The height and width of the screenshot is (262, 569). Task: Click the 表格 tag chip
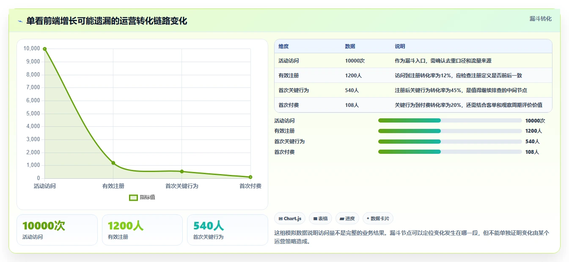click(x=320, y=218)
